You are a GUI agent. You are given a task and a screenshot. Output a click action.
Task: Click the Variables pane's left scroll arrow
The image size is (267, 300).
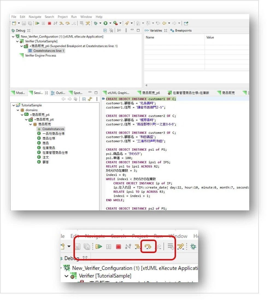point(146,85)
